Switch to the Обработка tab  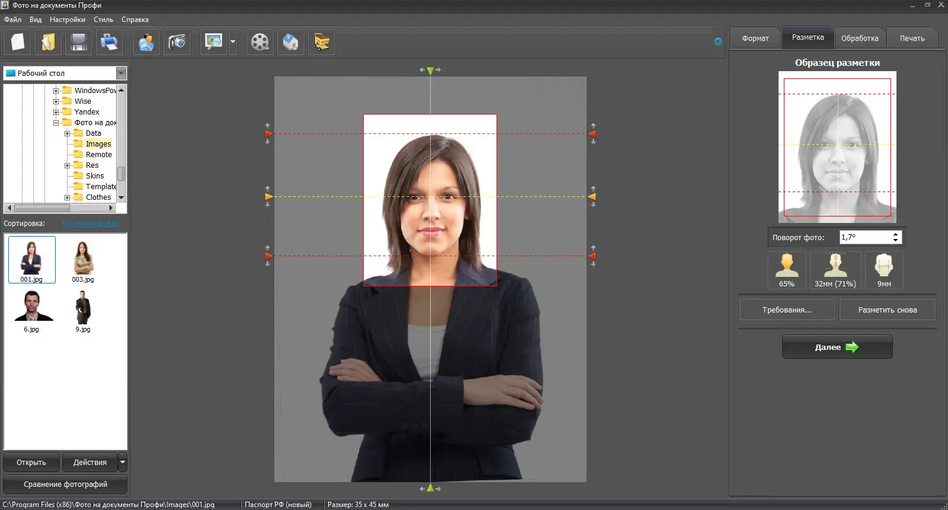[x=860, y=38]
